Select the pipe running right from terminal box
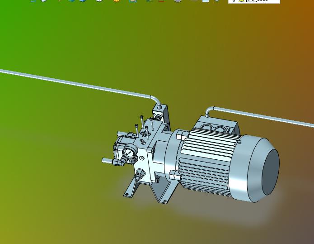Screen dimensions: 314x244 coord(260,116)
